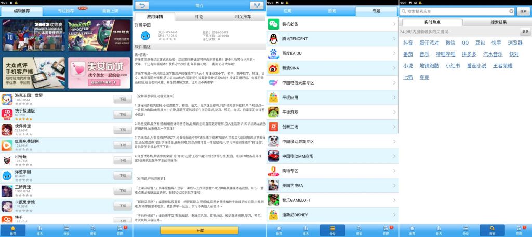The width and height of the screenshot is (532, 237).
Task: Switch to the 游戏 tab
Action: (x=332, y=11)
